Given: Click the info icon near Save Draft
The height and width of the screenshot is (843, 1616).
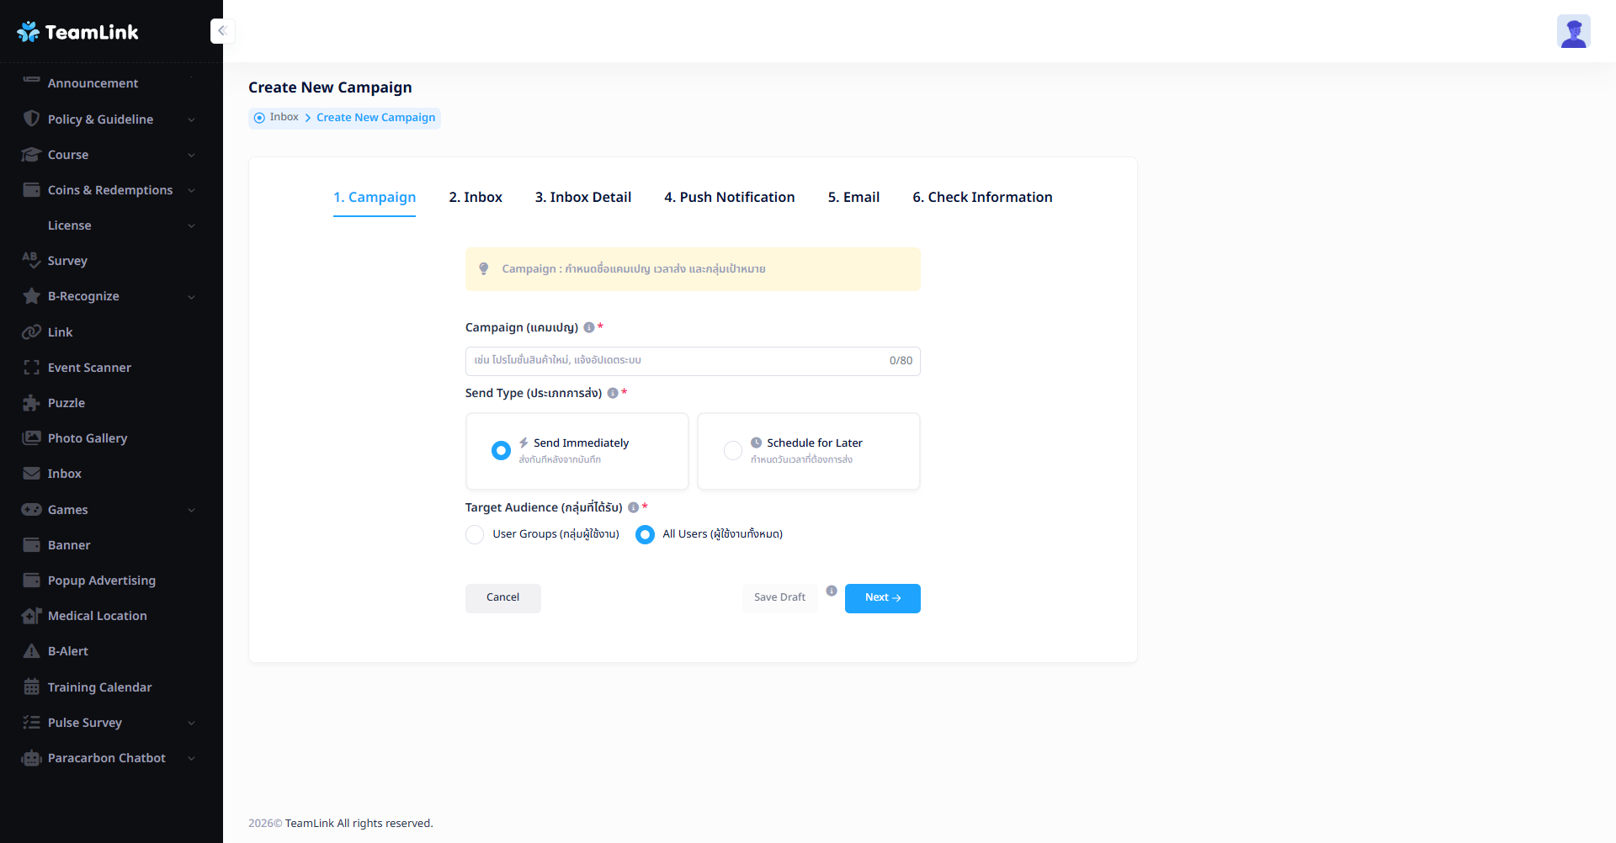Looking at the screenshot, I should tap(831, 591).
